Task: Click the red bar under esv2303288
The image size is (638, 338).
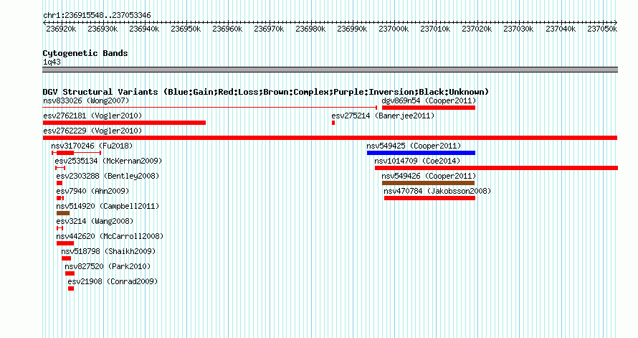Action: 59,183
